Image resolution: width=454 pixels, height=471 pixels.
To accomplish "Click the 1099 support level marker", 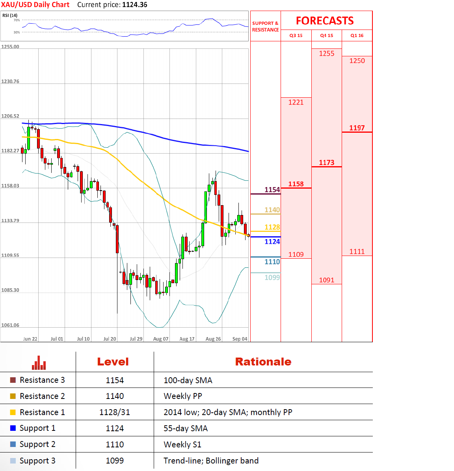I will pos(272,278).
